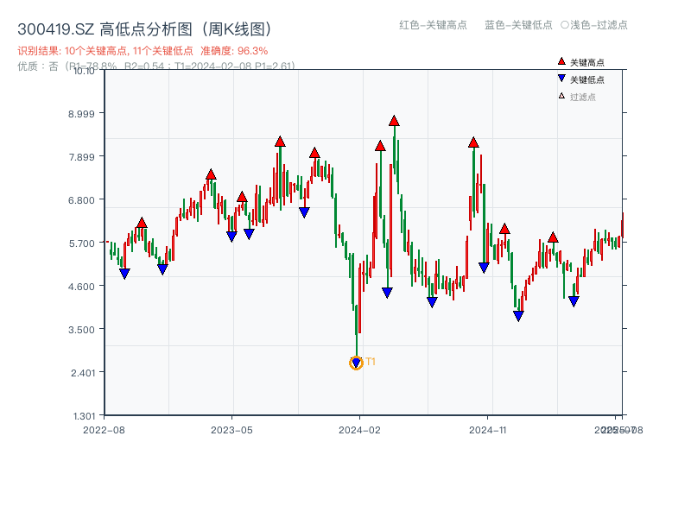Click the 关键低点 legend label
This screenshot has width=691, height=518.
587,79
